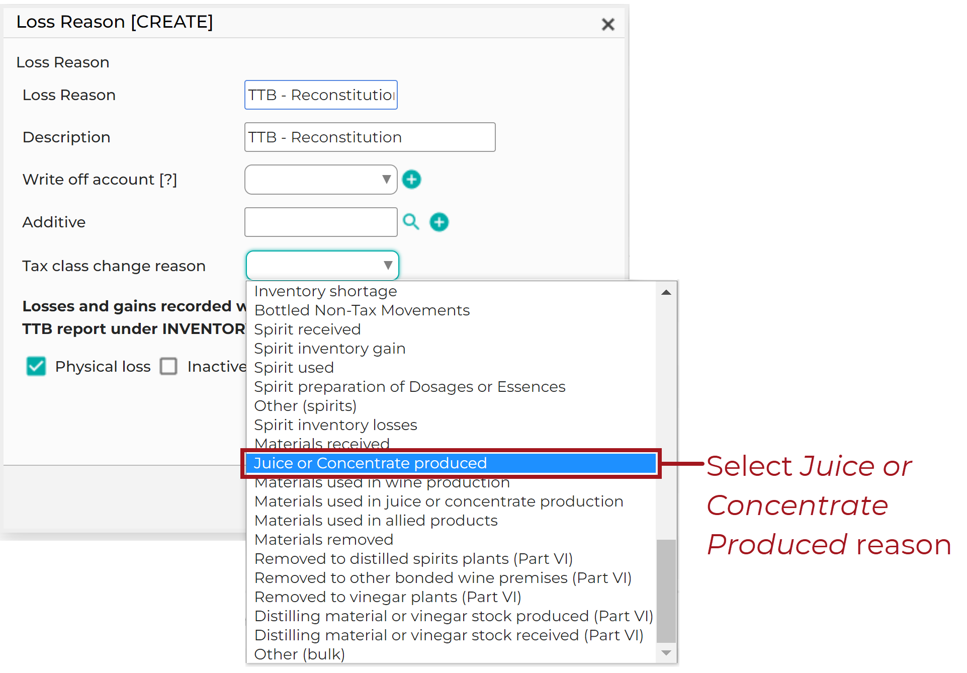Viewport: 967px width, 673px height.
Task: Select Removed to distilled spirits plants (Part VI)
Action: (x=452, y=559)
